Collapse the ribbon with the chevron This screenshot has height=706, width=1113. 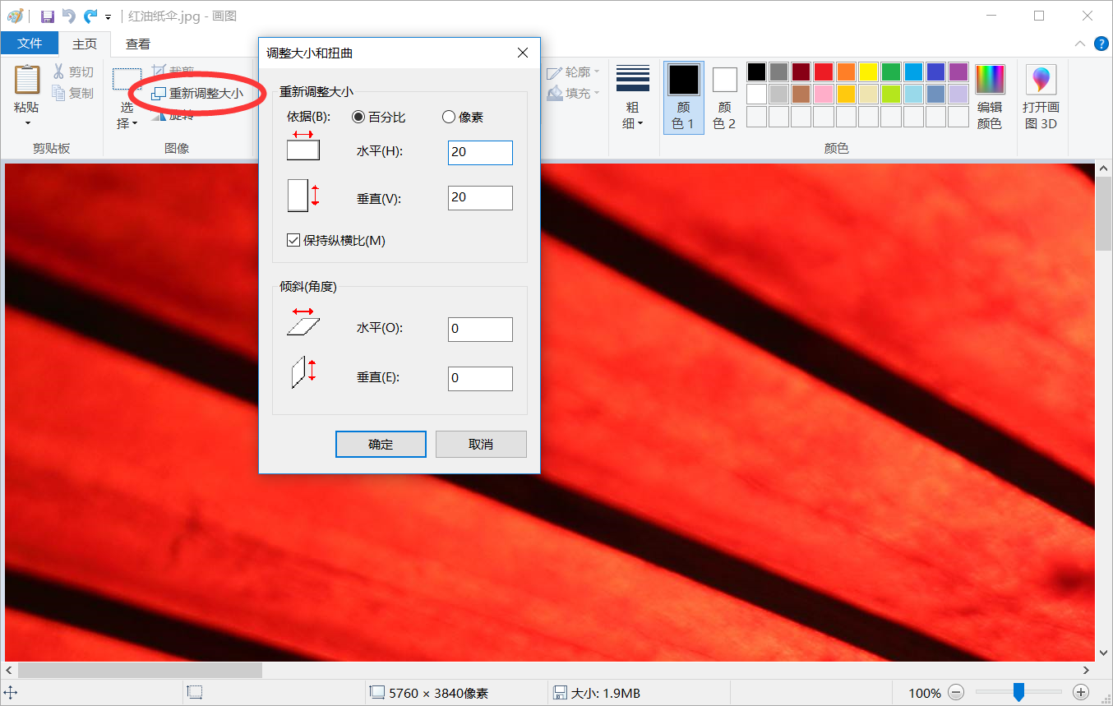[1080, 44]
